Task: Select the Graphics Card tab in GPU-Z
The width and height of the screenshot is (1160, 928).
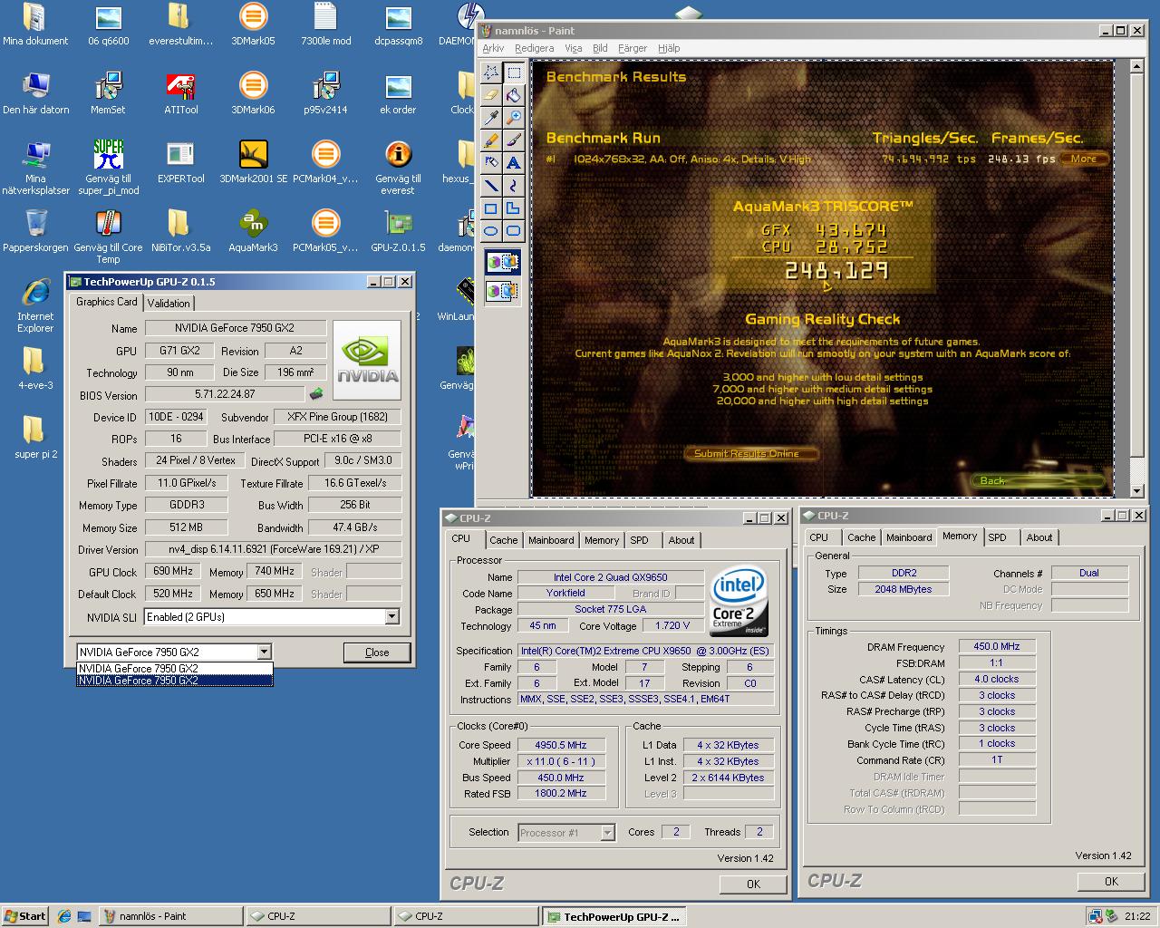Action: pyautogui.click(x=107, y=302)
